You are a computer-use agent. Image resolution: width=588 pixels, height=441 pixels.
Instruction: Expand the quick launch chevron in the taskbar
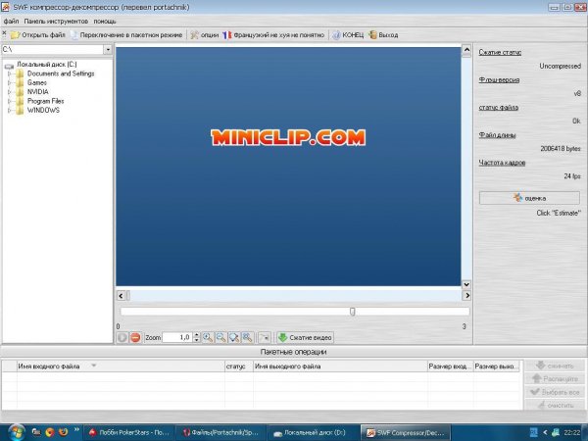click(x=76, y=430)
